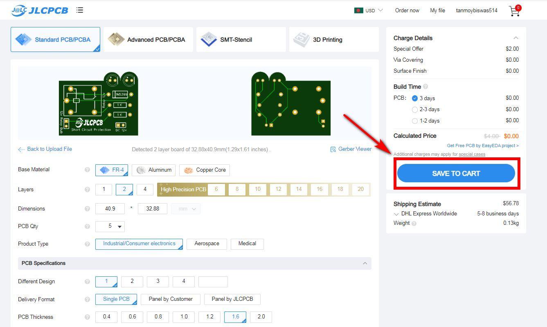
Task: Click the SAVE TO CART button
Action: click(x=456, y=173)
